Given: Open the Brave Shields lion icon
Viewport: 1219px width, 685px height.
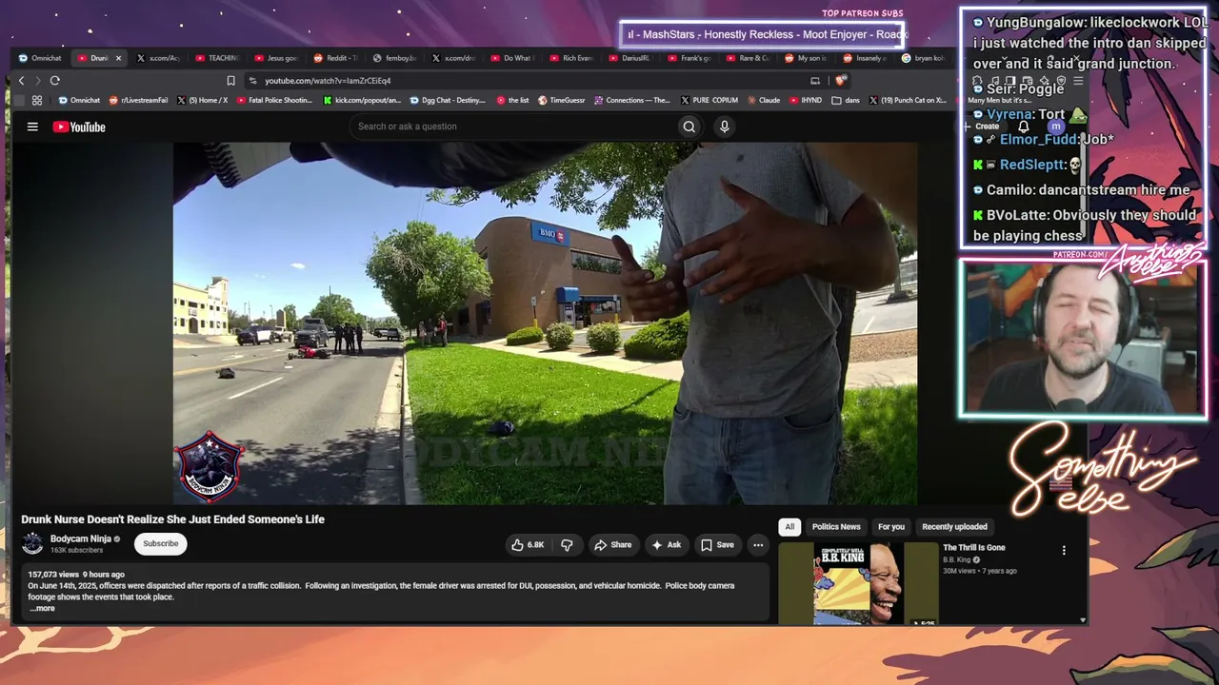Looking at the screenshot, I should coord(841,81).
